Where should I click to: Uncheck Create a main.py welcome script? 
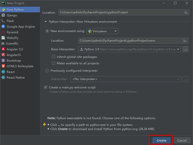tap(46, 87)
